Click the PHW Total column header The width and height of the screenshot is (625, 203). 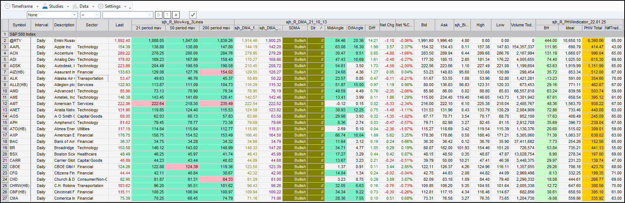(593, 28)
